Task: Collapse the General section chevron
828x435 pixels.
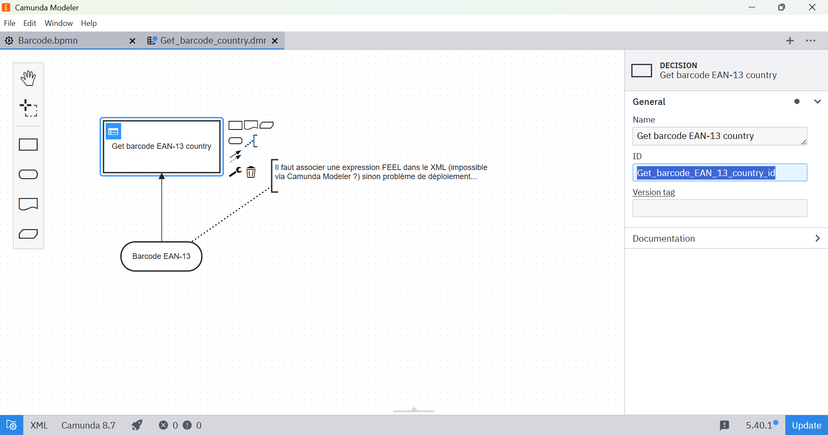Action: [817, 102]
